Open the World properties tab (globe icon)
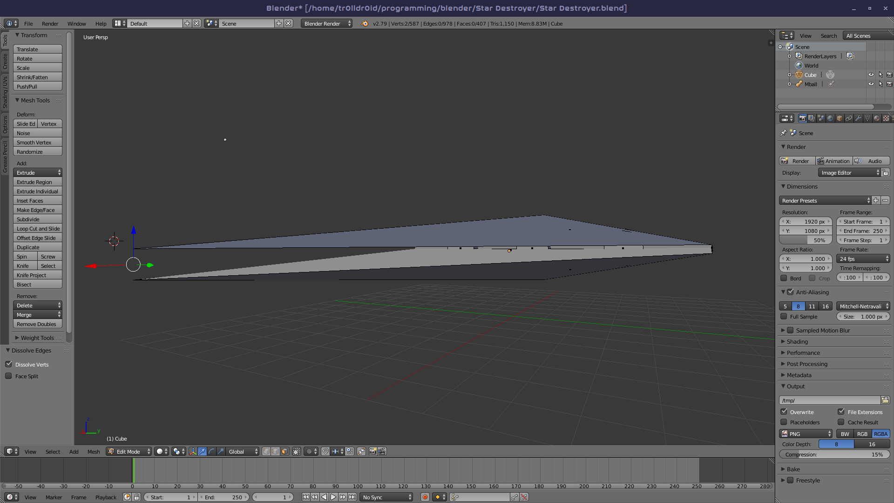This screenshot has height=503, width=894. [x=830, y=118]
